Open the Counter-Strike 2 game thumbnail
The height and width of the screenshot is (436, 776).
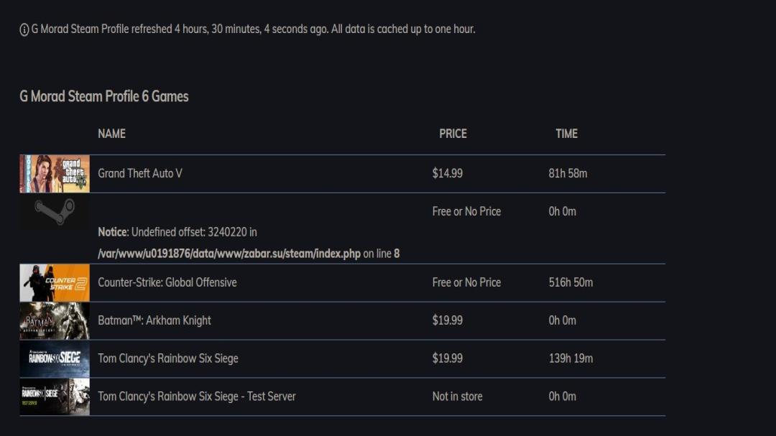coord(55,282)
